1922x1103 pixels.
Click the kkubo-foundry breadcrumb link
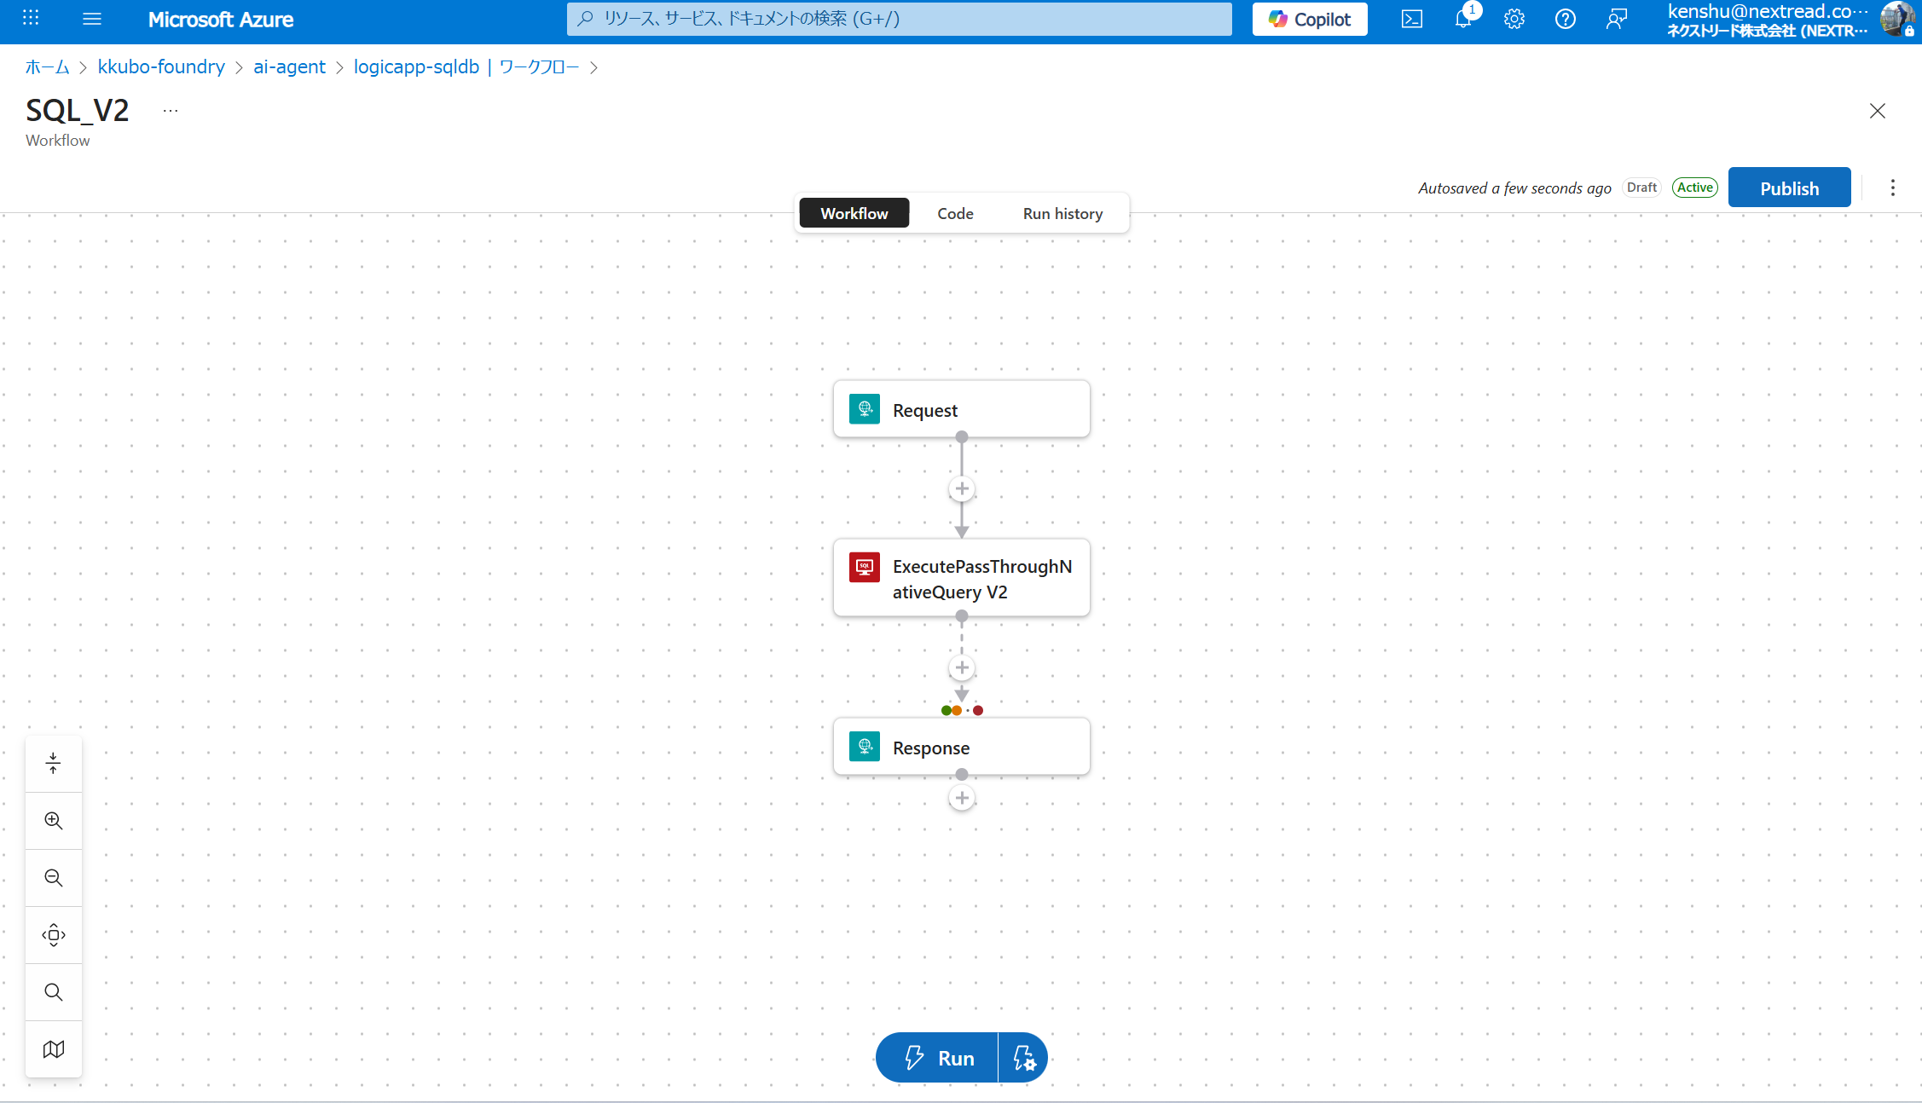[161, 67]
